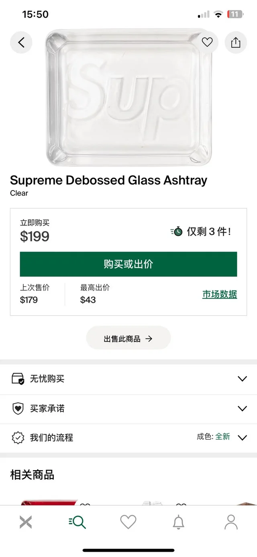
Task: Select the search icon in bottom bar
Action: click(x=77, y=521)
